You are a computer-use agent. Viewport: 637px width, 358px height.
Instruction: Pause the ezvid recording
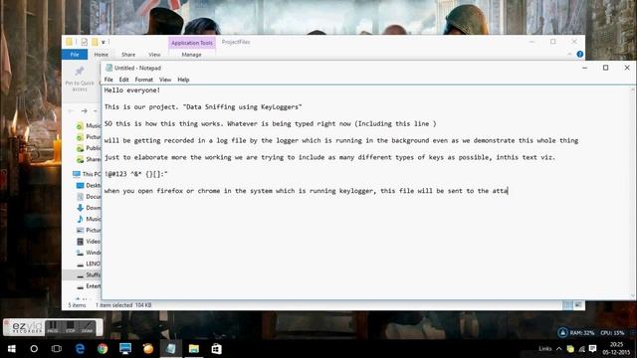click(x=53, y=327)
